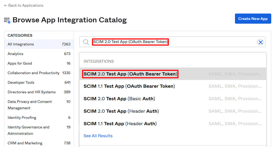Click the Create New App button
The width and height of the screenshot is (275, 147).
(253, 19)
